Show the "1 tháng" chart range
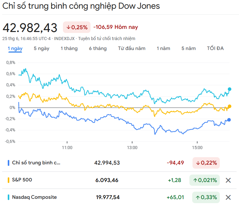 click(69, 48)
